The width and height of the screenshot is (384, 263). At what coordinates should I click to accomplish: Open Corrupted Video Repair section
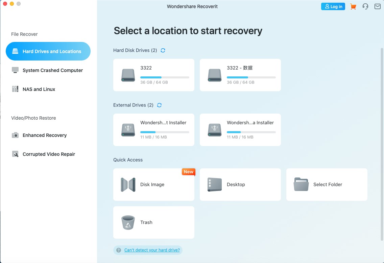point(48,154)
